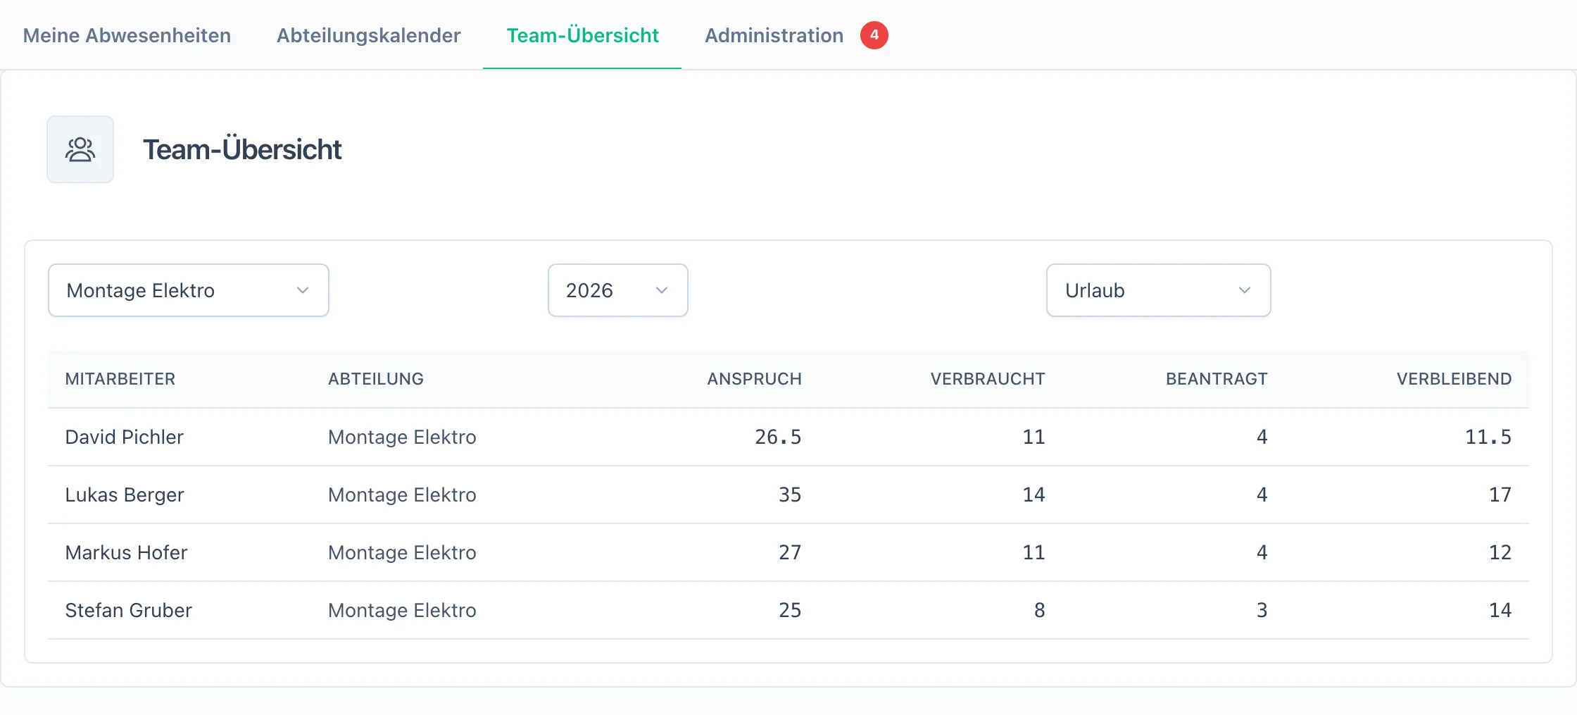Image resolution: width=1577 pixels, height=715 pixels.
Task: Click the Verbleibend column header
Action: pos(1454,379)
